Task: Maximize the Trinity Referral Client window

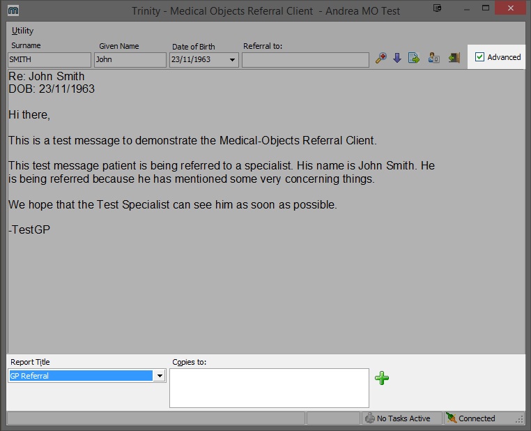Action: tap(486, 8)
